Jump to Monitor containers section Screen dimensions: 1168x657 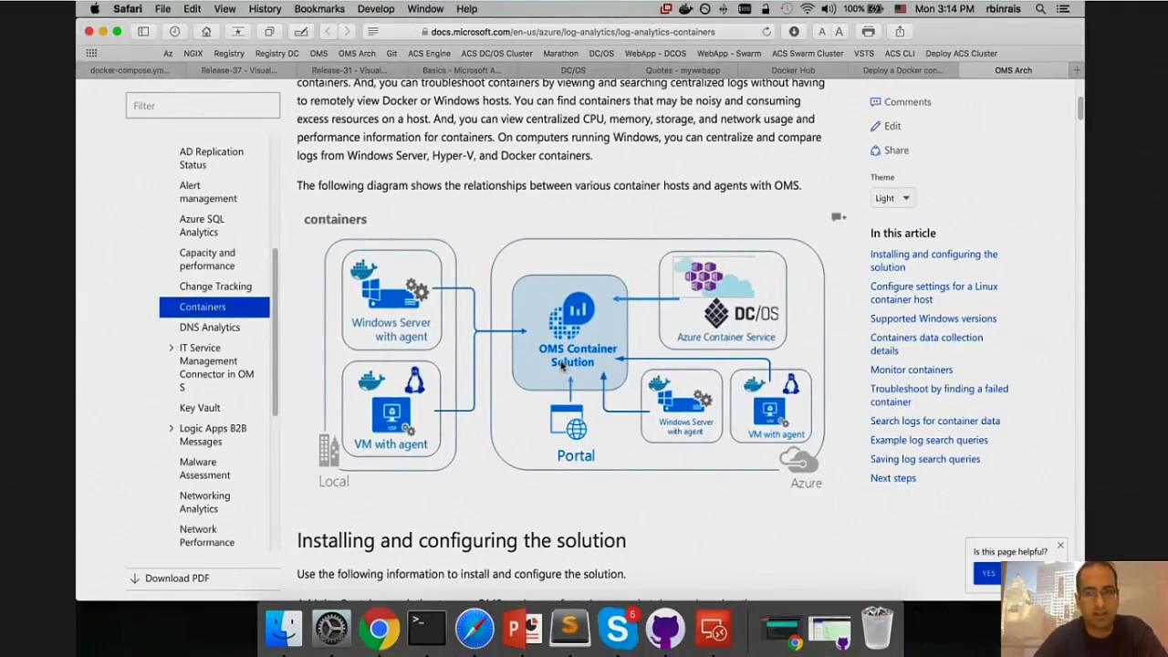coord(911,370)
